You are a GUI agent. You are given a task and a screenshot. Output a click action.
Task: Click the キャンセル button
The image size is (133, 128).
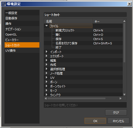point(118,121)
